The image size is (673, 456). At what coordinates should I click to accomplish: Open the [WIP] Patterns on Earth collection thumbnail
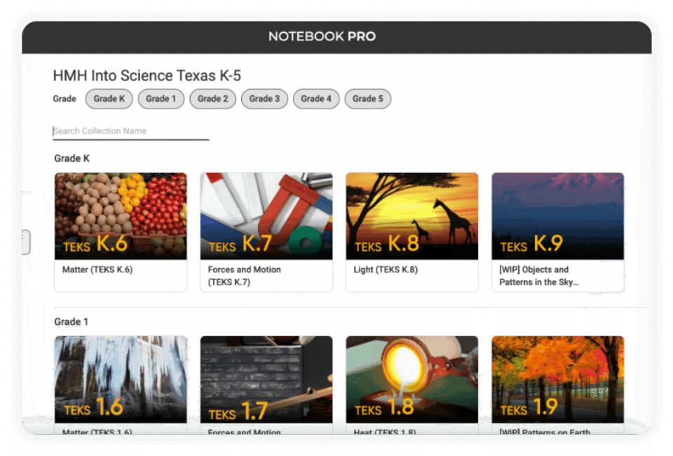pyautogui.click(x=557, y=379)
